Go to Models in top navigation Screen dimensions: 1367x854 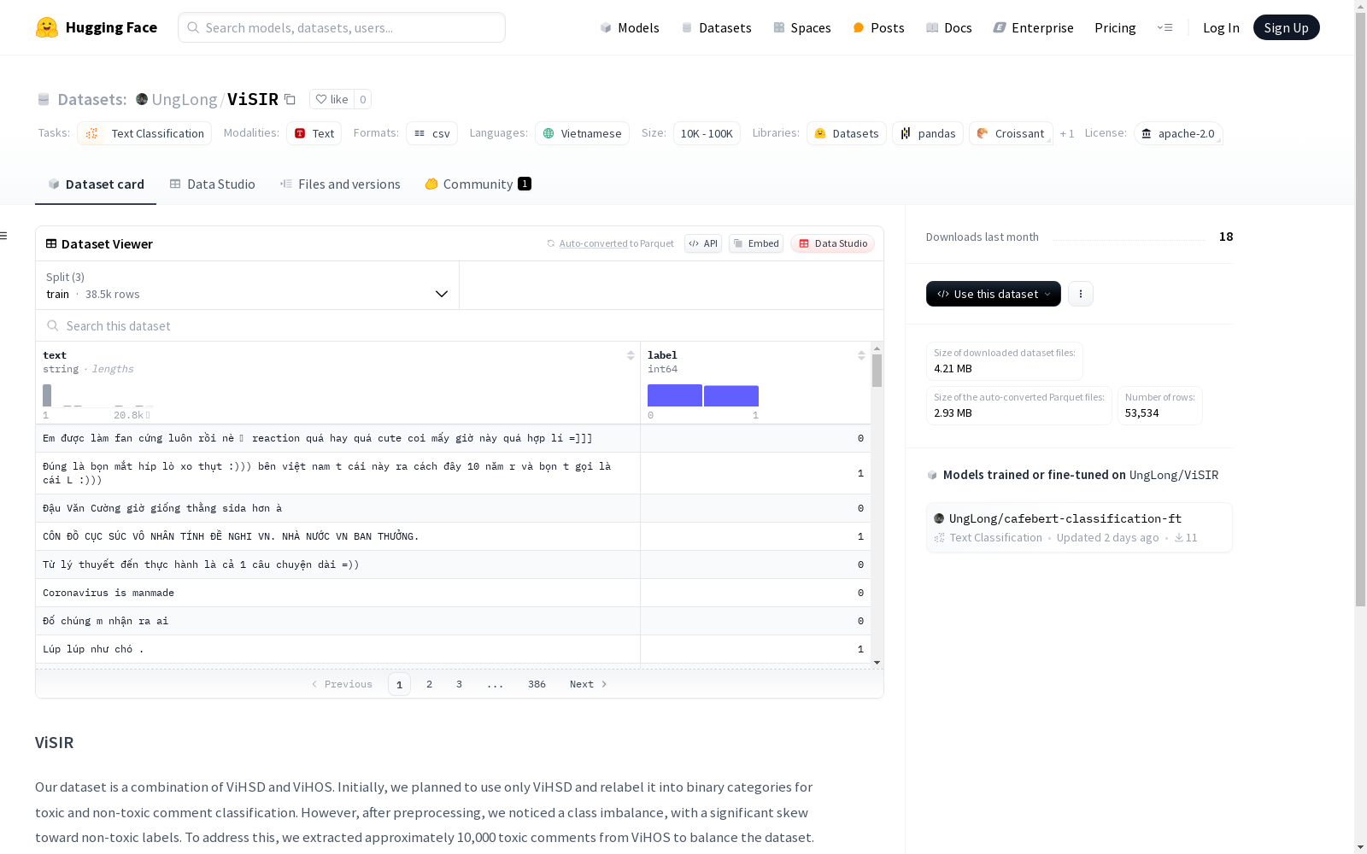(630, 27)
